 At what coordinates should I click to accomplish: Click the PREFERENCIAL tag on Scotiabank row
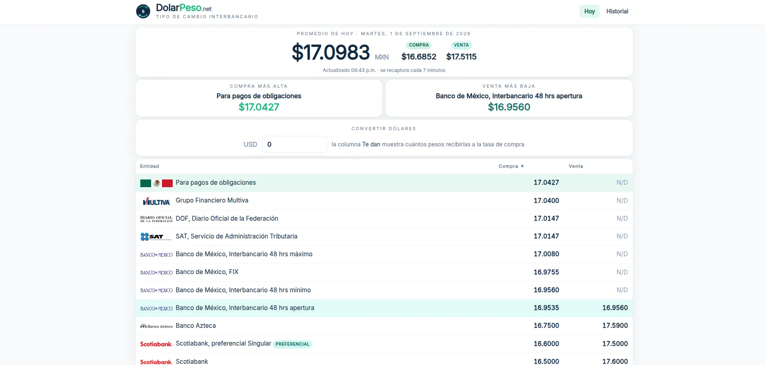point(292,344)
